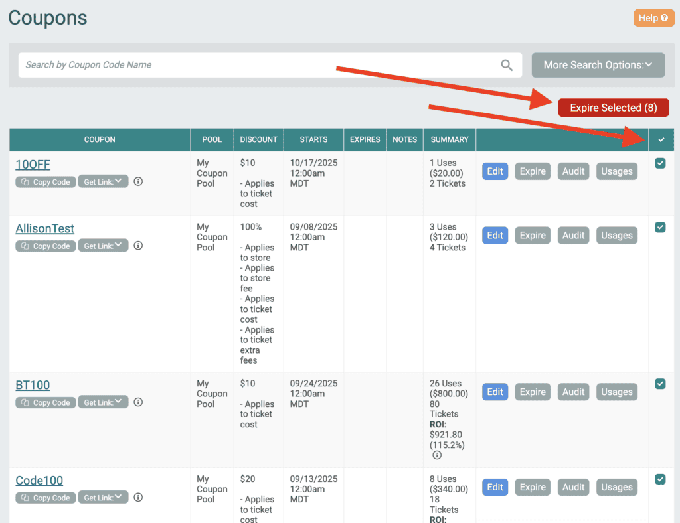The image size is (680, 523).
Task: Click '8 Uses' summary in Code100 row
Action: pyautogui.click(x=443, y=479)
